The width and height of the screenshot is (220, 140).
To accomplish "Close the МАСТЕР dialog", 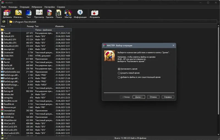I will coord(174,45).
